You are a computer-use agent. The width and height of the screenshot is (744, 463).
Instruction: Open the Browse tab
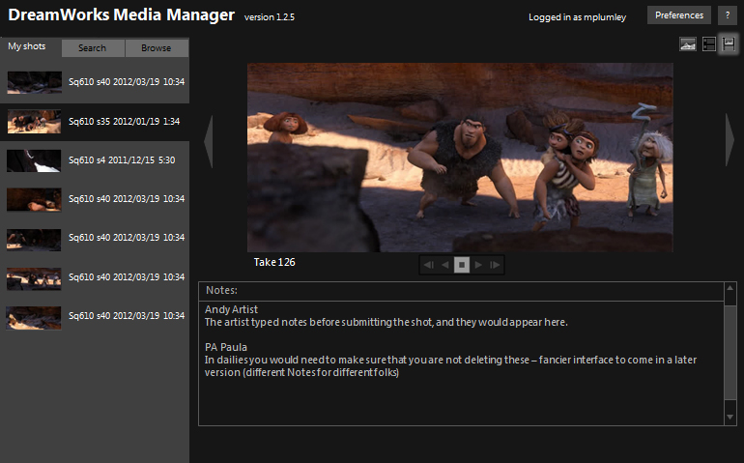point(157,48)
